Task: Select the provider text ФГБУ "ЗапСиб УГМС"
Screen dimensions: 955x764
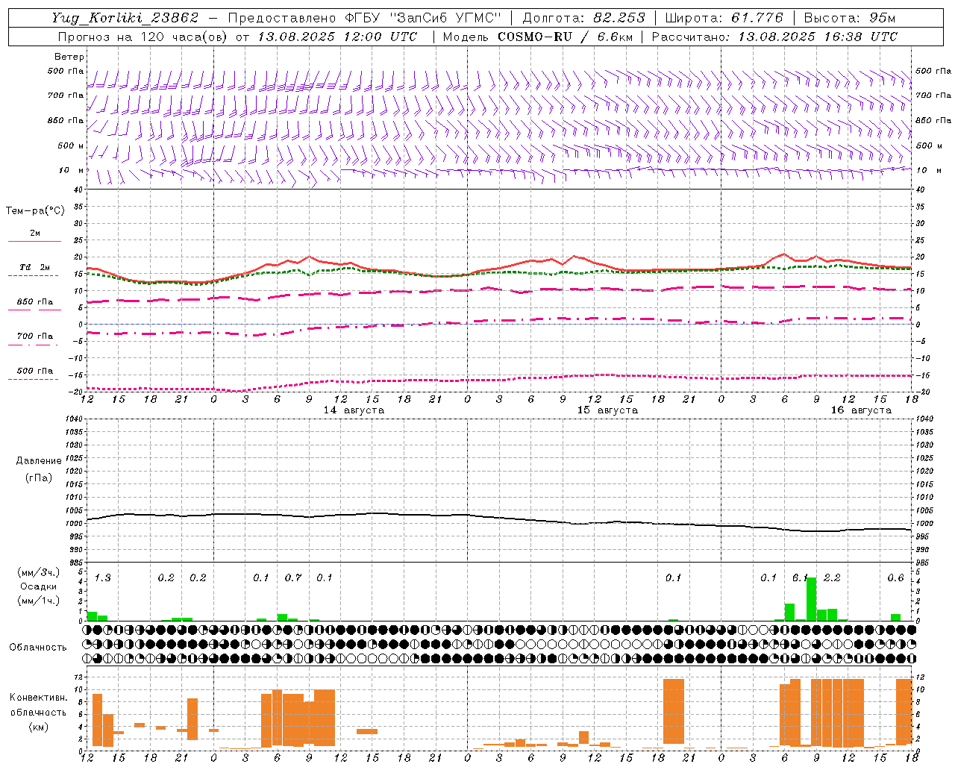Action: coord(425,18)
